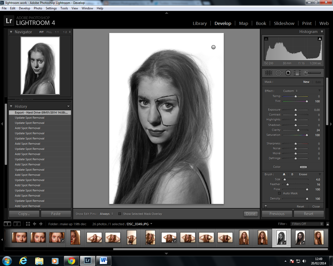Screen dimensions: 333x266
Task: Open Lightroom from the Windows taskbar
Action: 87,261
